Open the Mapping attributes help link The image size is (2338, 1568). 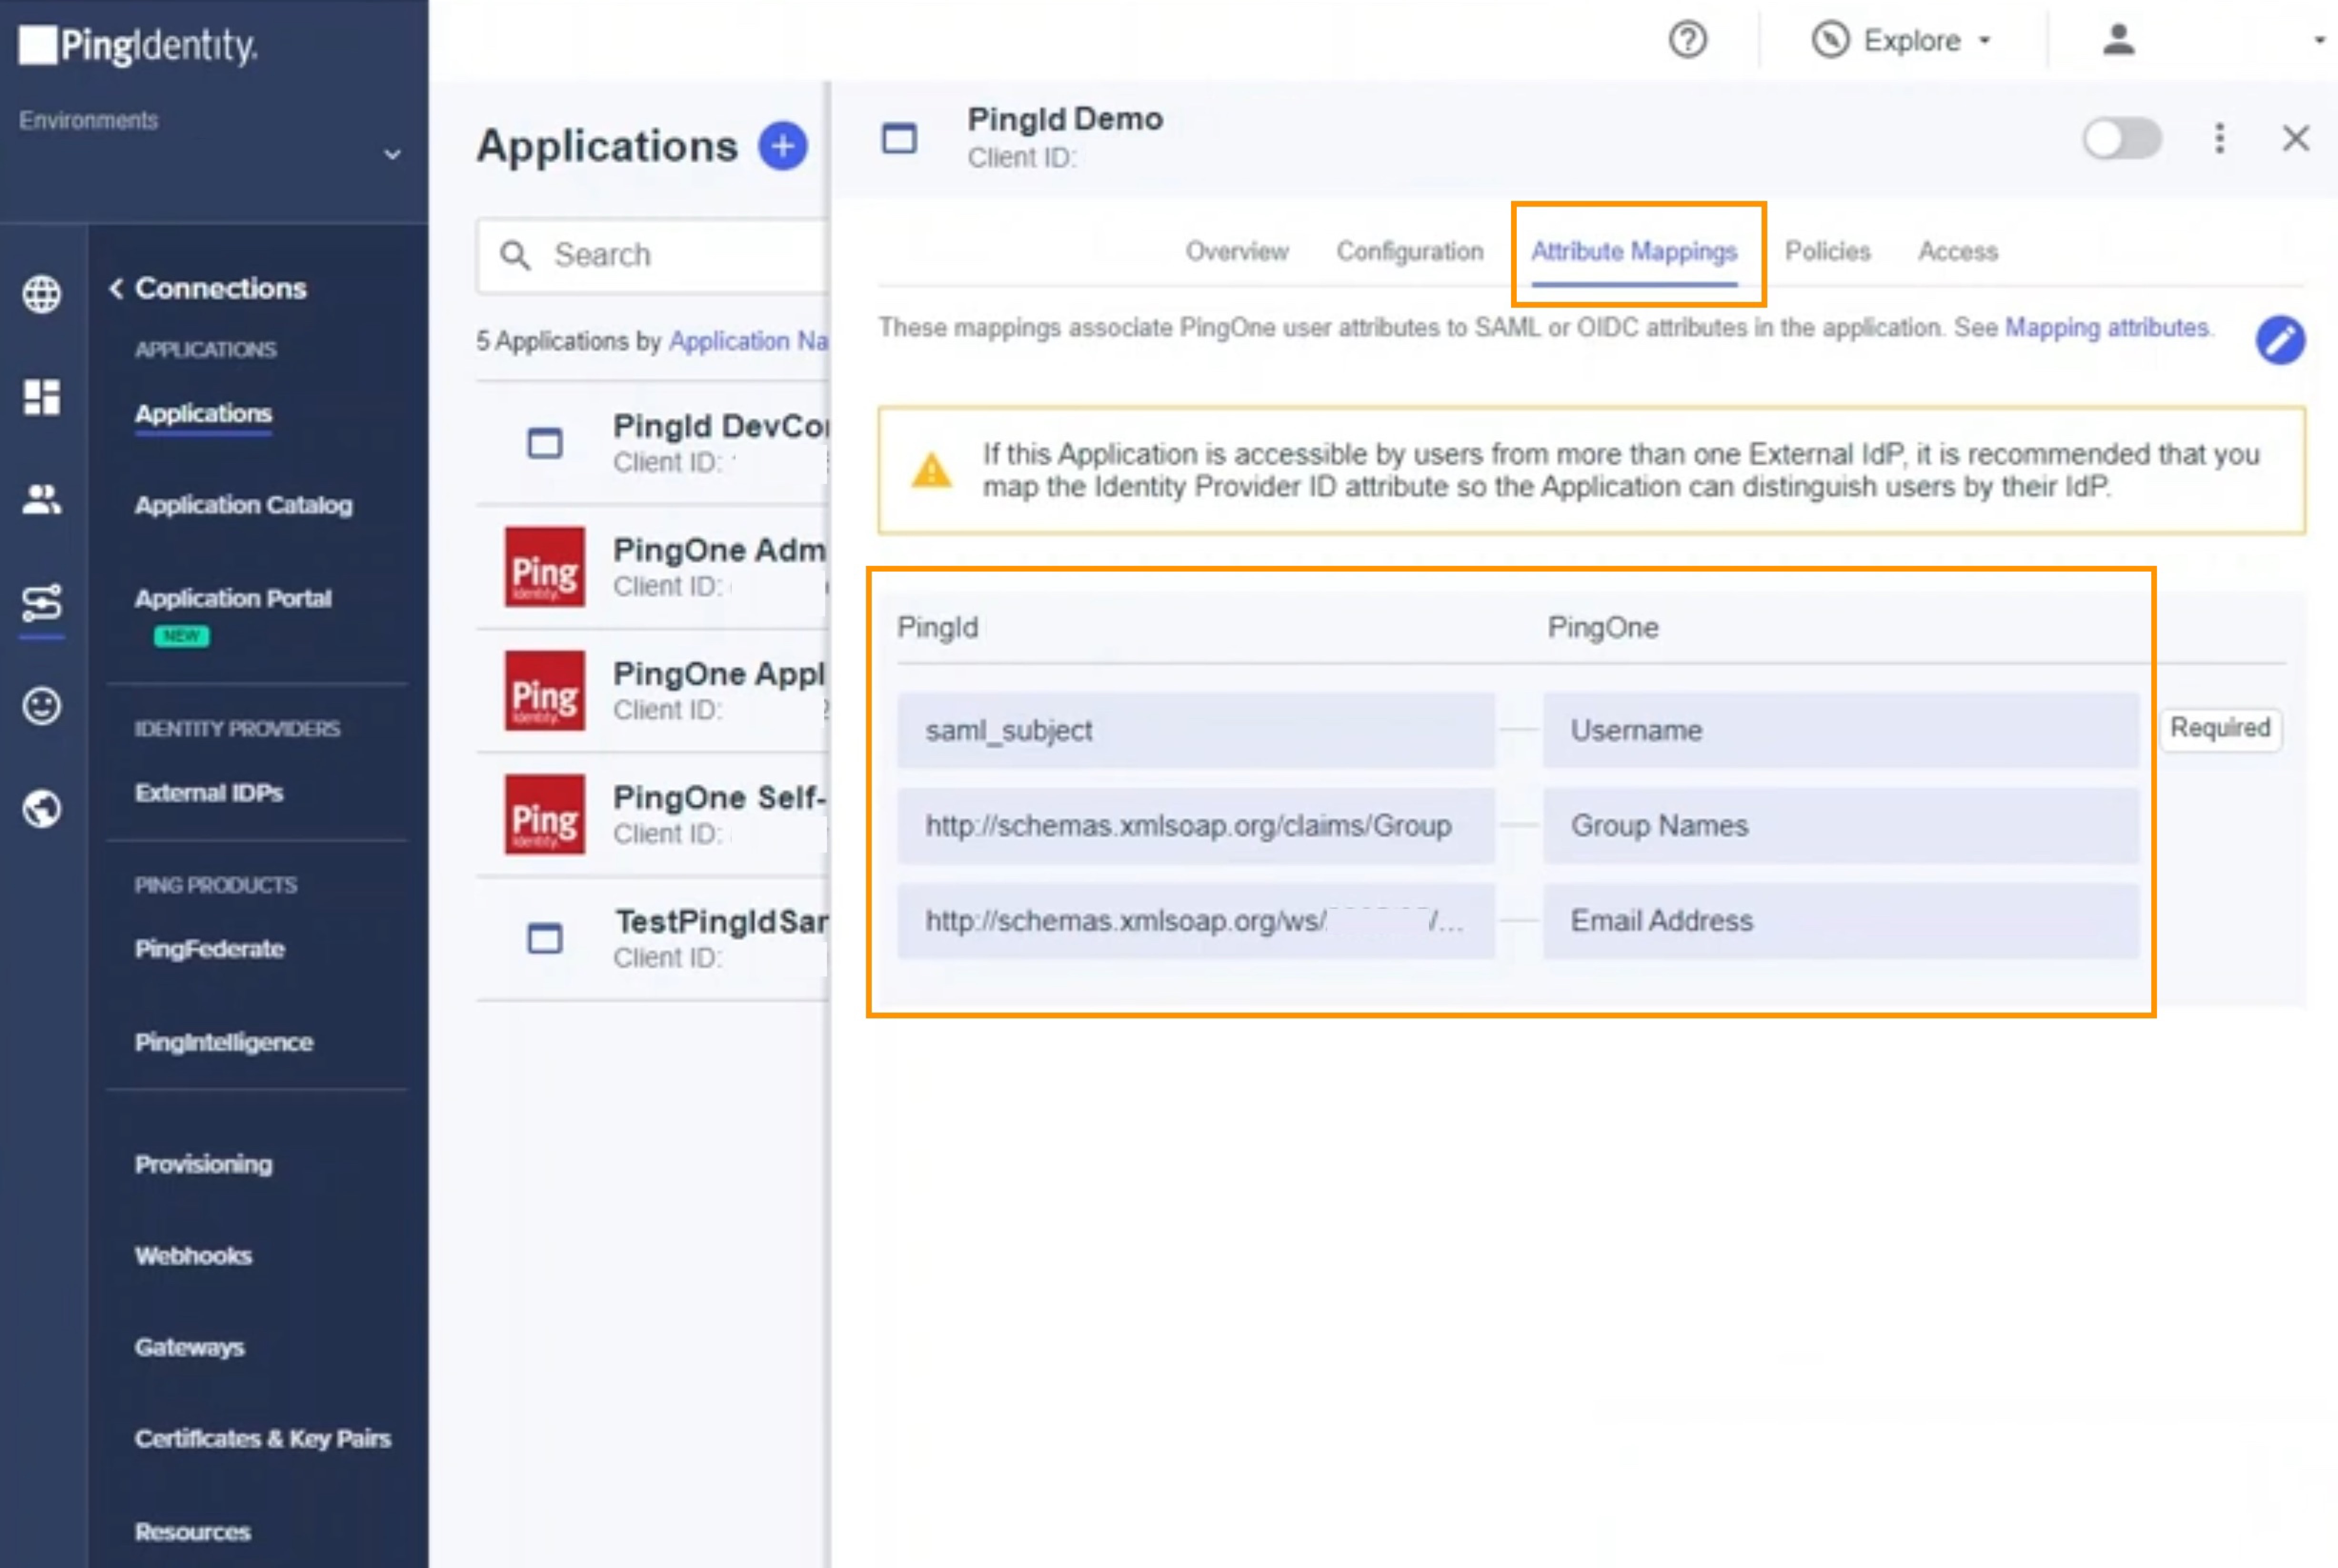[2107, 327]
